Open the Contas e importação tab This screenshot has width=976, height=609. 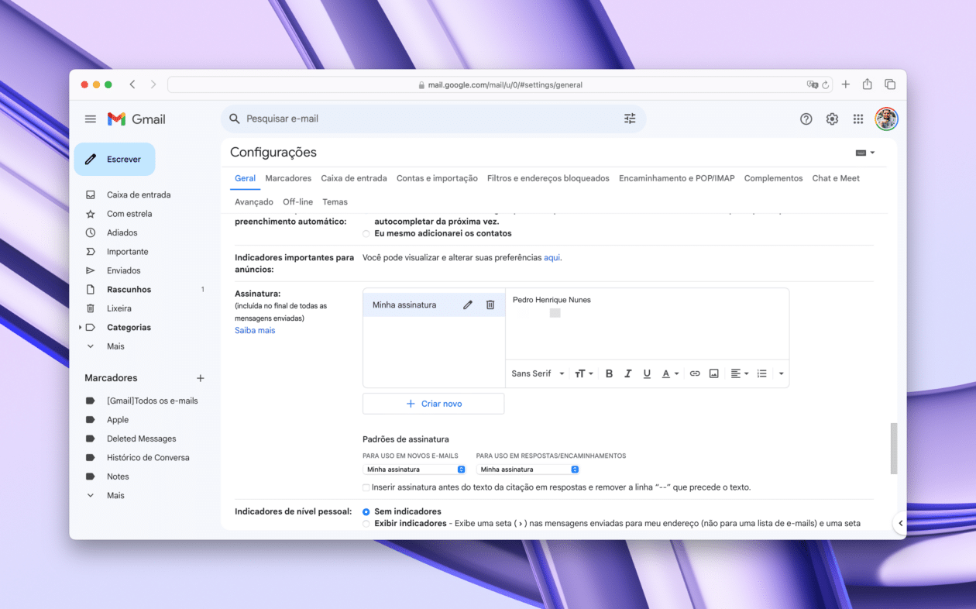(437, 178)
